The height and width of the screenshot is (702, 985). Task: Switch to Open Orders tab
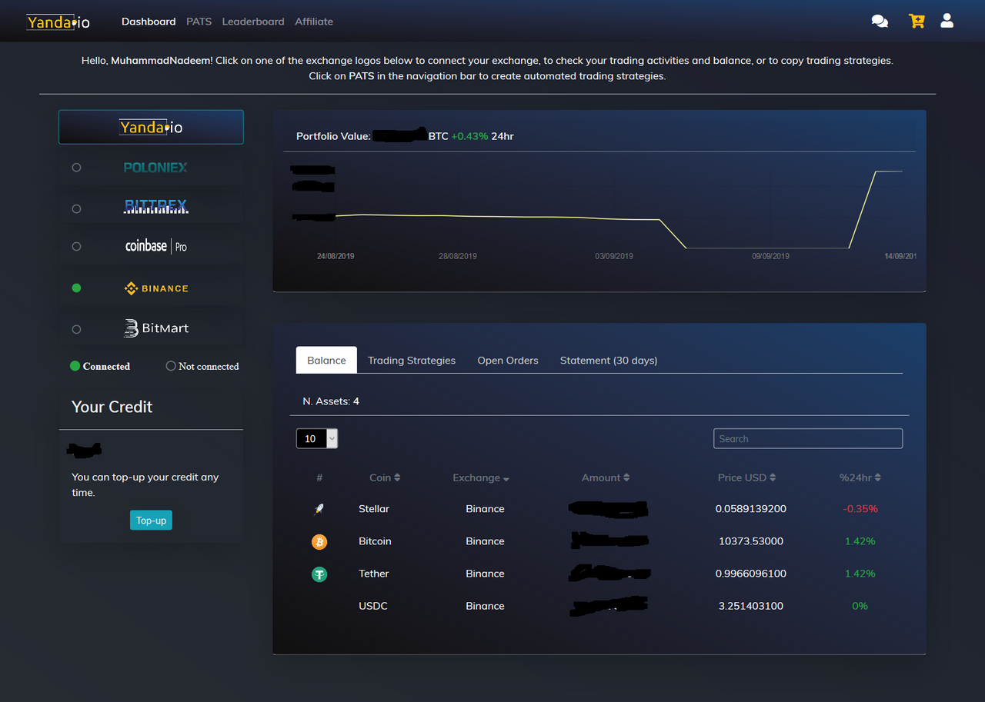(508, 360)
